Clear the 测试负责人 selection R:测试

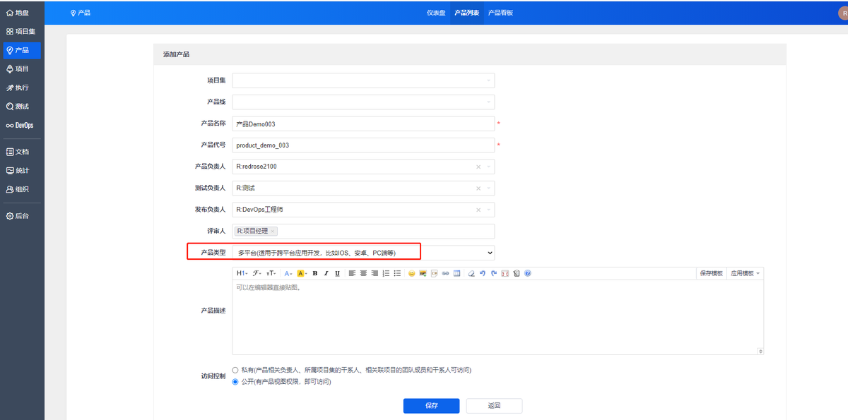tap(478, 188)
